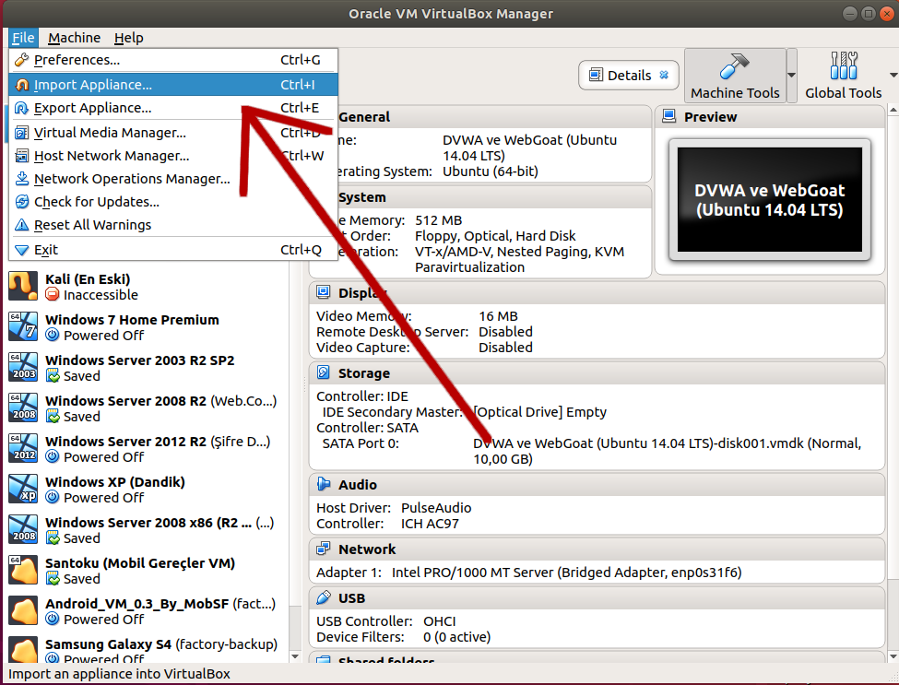
Task: Select Samsung Galaxy S4 VM
Action: point(147,649)
